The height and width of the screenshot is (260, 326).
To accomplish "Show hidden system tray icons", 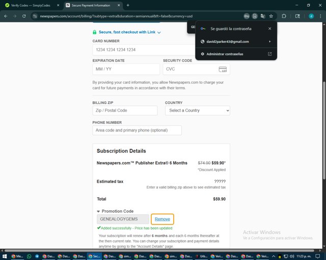I will [274, 256].
